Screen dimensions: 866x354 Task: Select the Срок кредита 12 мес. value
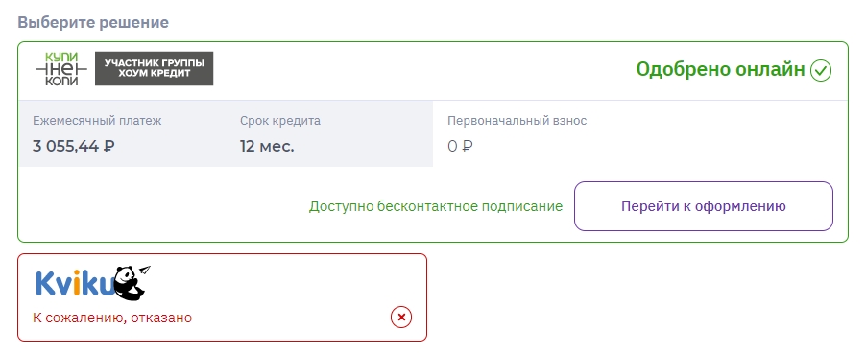tap(267, 147)
